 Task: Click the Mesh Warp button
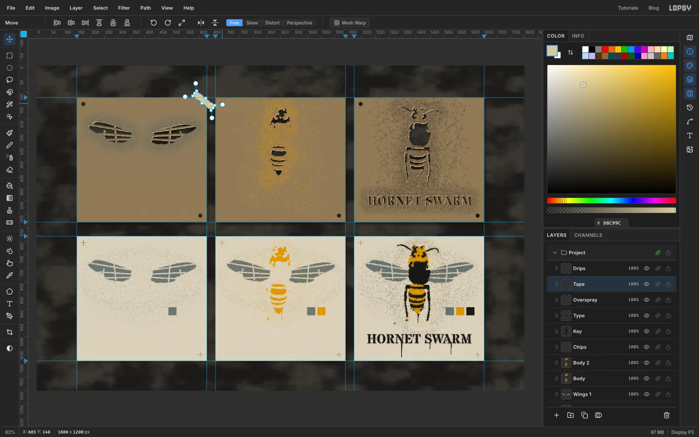350,23
